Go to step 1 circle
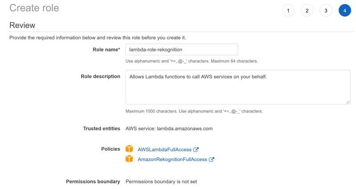The height and width of the screenshot is (189, 356). (288, 10)
